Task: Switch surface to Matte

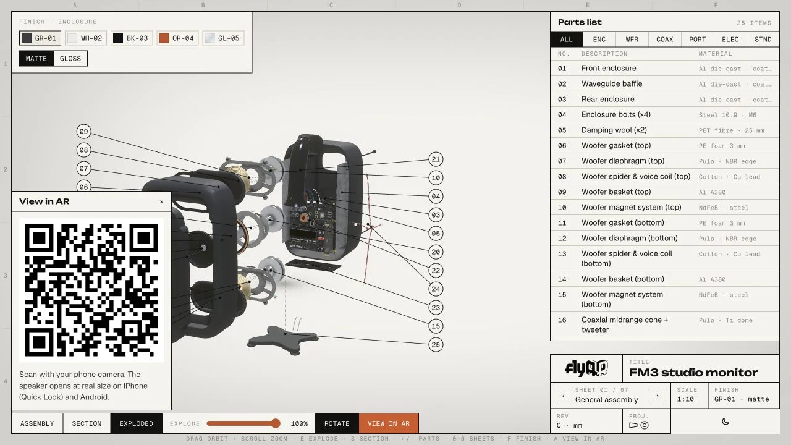Action: pyautogui.click(x=36, y=59)
